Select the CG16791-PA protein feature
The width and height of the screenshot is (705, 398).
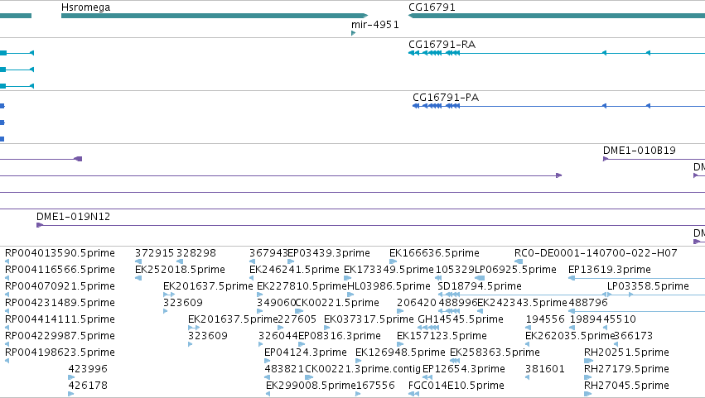click(x=559, y=106)
